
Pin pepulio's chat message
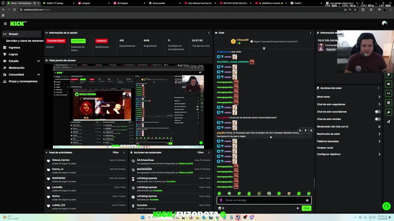(306, 130)
